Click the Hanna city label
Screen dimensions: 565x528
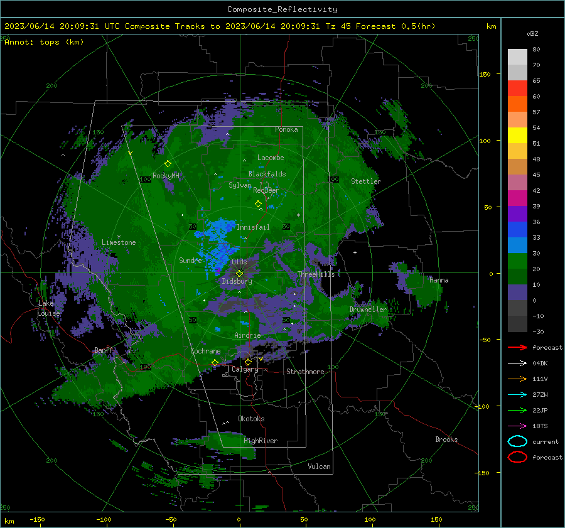pyautogui.click(x=439, y=280)
